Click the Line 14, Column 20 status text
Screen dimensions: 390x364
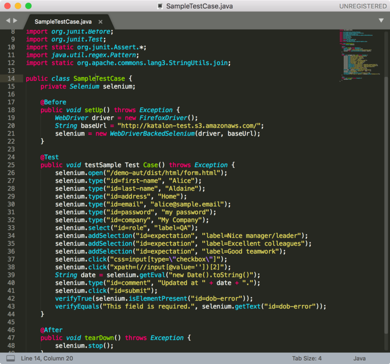47,358
